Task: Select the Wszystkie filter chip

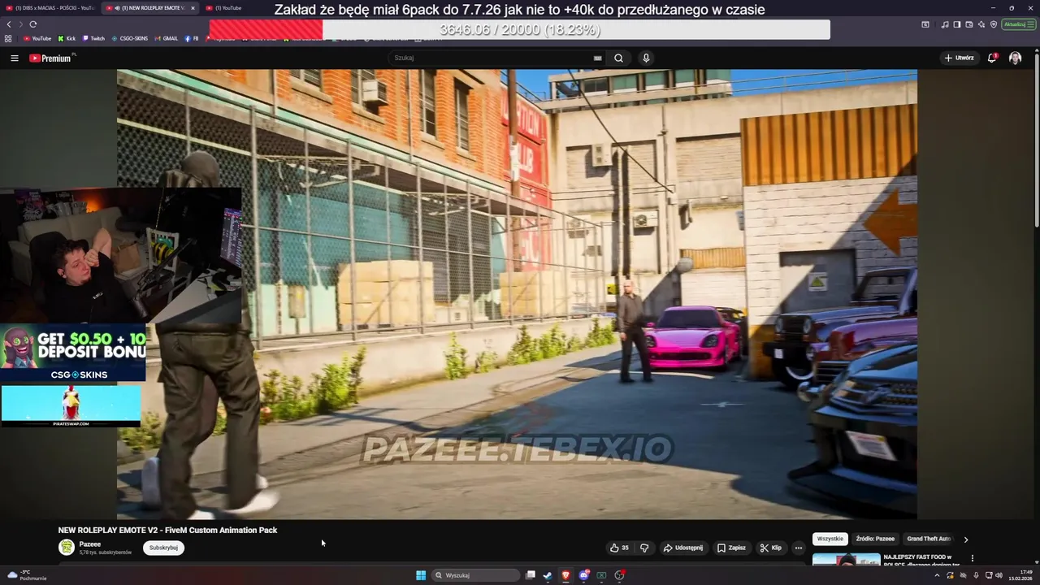Action: [830, 539]
